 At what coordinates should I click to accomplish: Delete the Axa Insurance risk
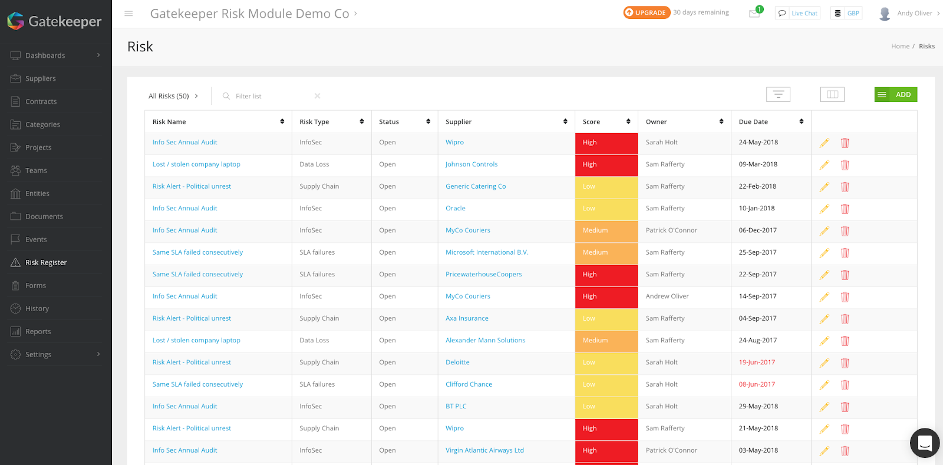tap(845, 319)
